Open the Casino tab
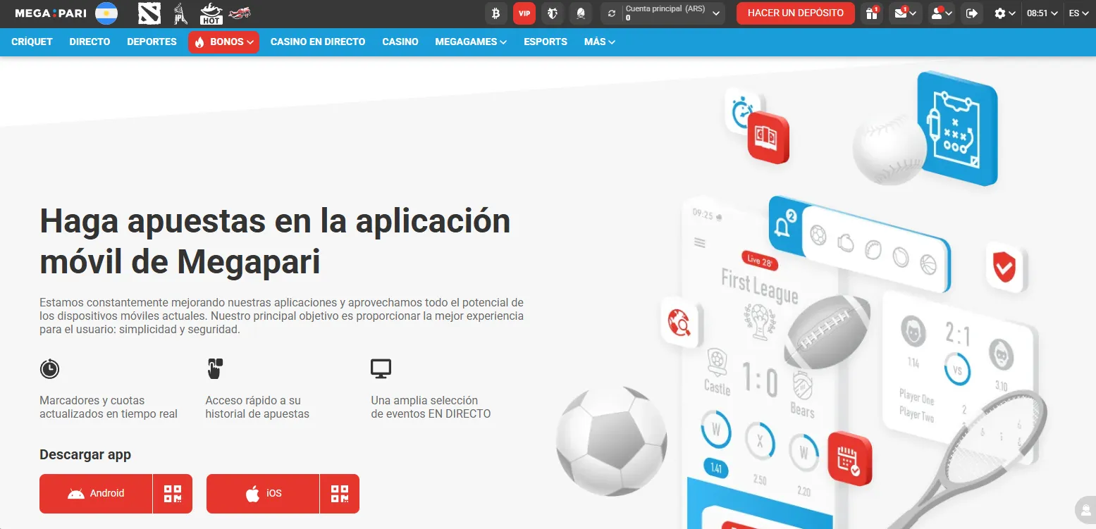The width and height of the screenshot is (1096, 529). point(400,42)
